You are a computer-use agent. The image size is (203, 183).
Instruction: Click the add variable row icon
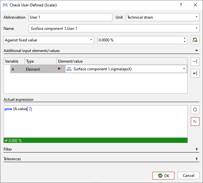(195, 62)
